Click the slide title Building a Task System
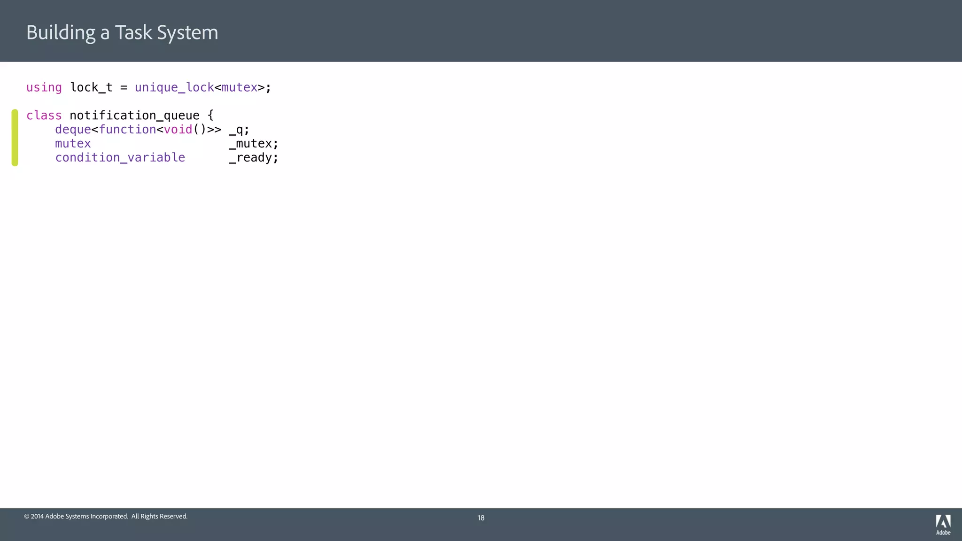Viewport: 962px width, 541px height. [122, 32]
